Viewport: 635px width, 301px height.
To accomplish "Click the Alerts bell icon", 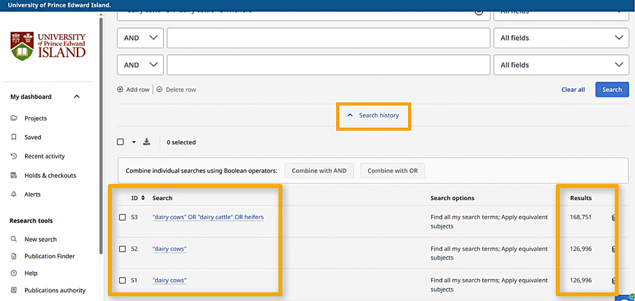I will pos(14,194).
